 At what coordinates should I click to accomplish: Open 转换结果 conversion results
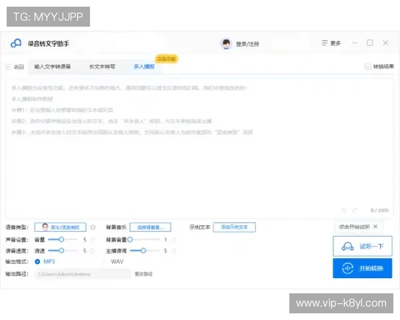point(379,67)
